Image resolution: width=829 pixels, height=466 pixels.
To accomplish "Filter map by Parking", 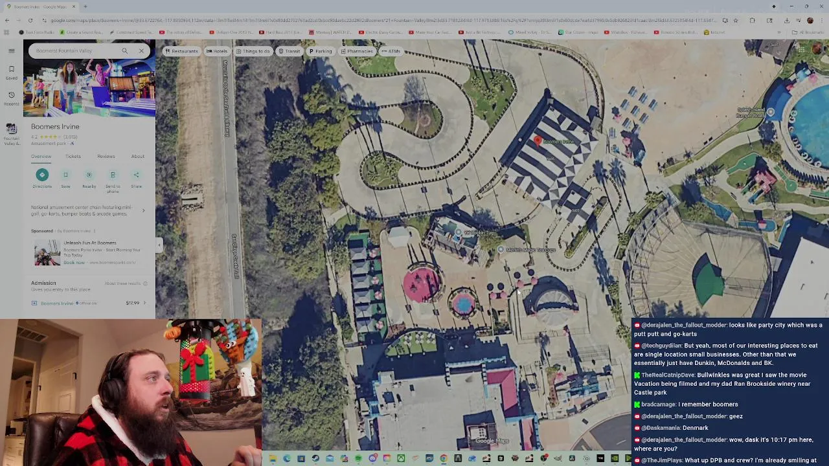I will [x=321, y=51].
